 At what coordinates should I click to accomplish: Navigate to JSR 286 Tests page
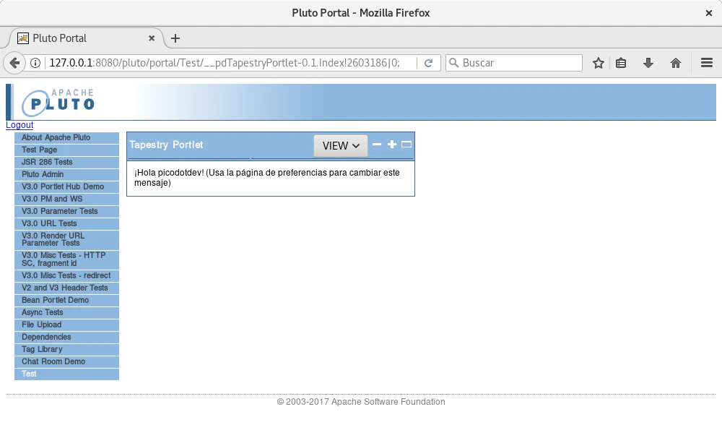pos(47,162)
